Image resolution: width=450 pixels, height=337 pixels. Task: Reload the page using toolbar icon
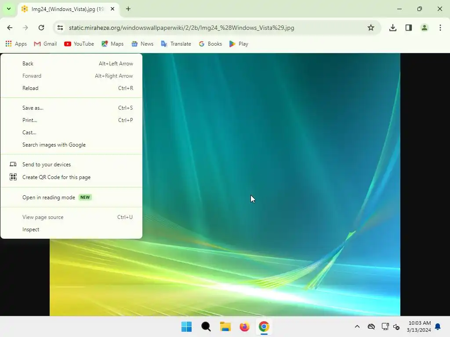41,28
